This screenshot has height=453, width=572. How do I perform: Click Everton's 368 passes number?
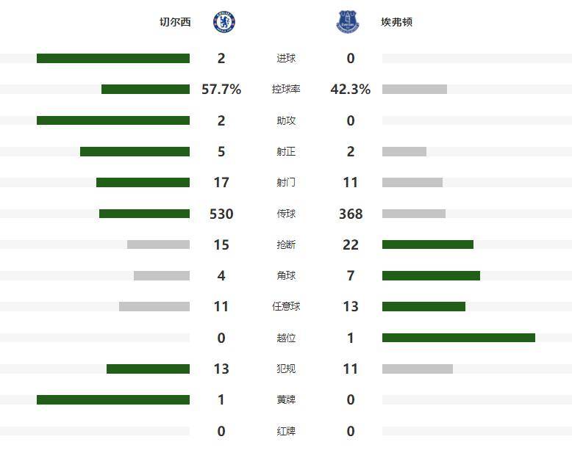tap(351, 214)
